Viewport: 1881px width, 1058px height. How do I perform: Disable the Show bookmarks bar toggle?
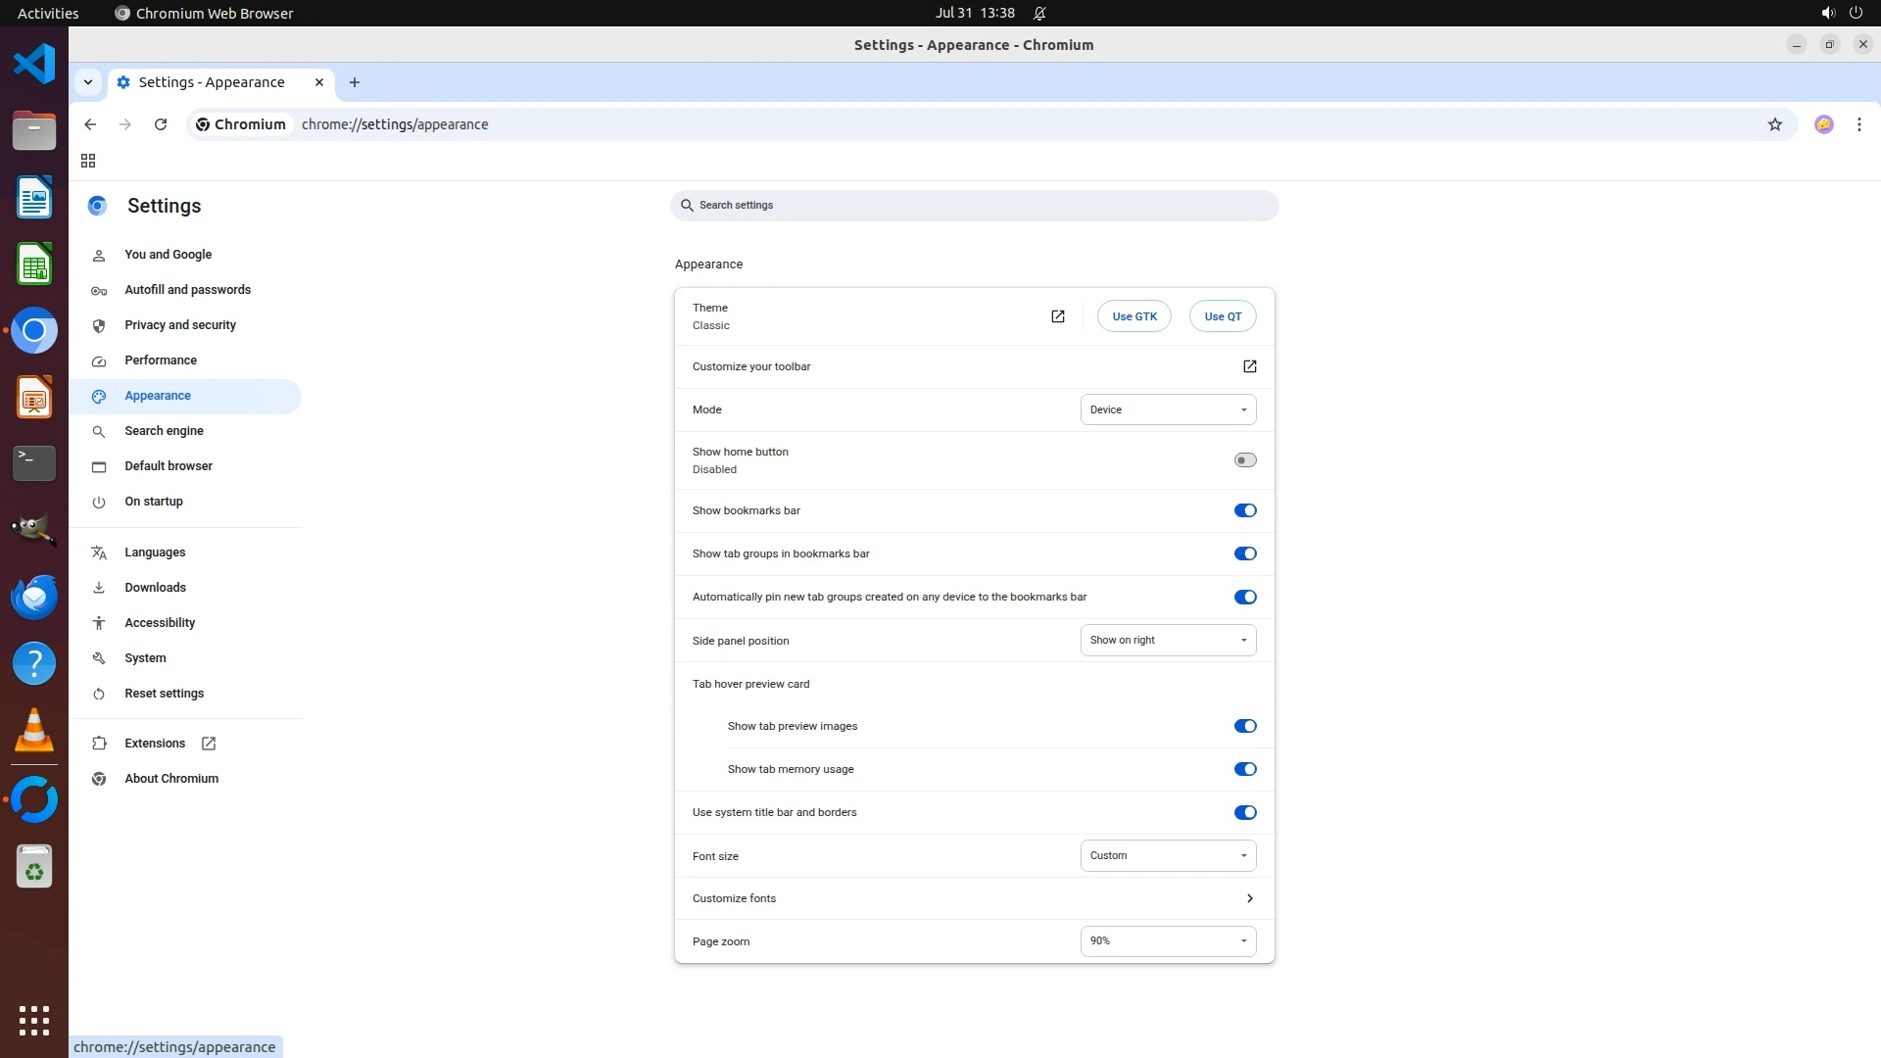1244,510
